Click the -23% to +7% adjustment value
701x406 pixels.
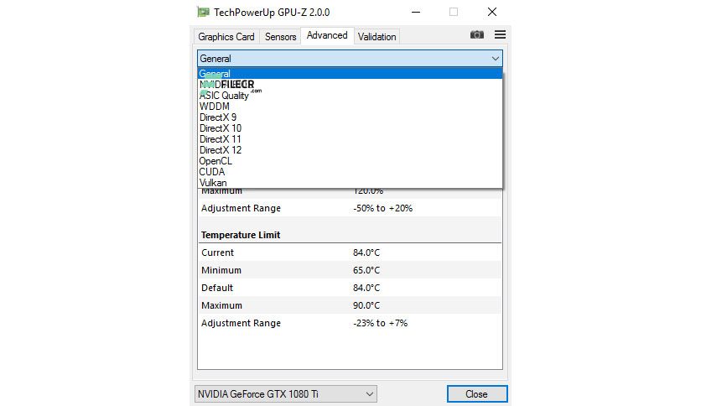click(x=380, y=323)
